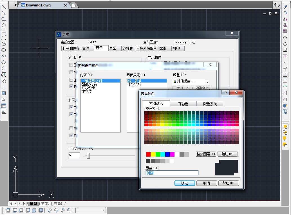Select the Eraser tool
This screenshot has width=291, height=215.
285,7
